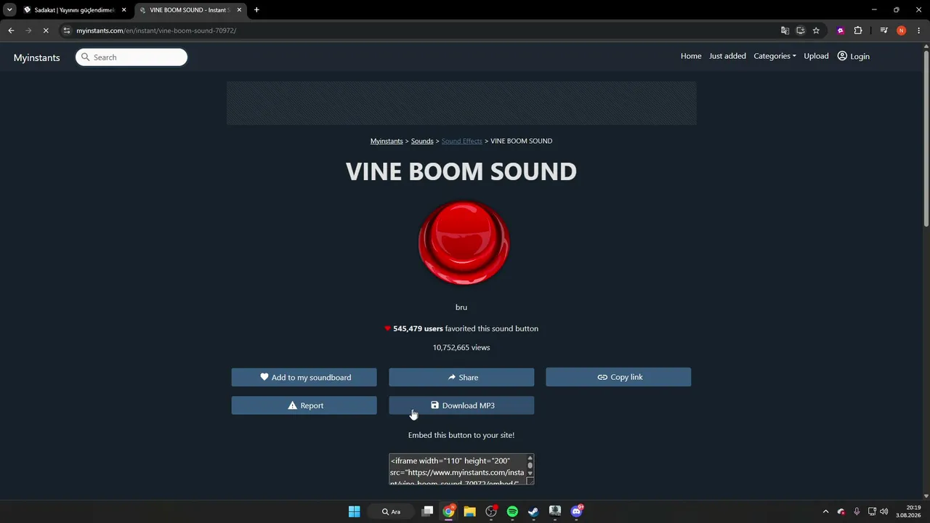
Task: Open the game thumbnail icon on the taskbar
Action: [x=555, y=511]
